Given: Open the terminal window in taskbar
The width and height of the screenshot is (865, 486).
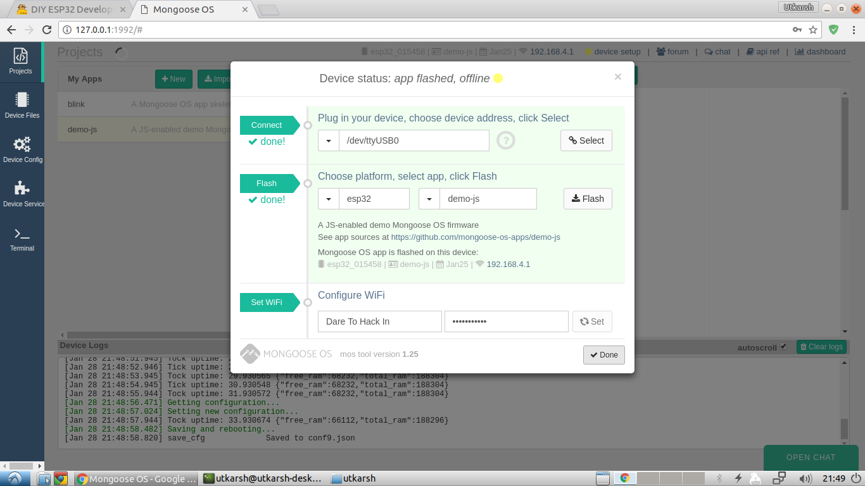Looking at the screenshot, I should 263,478.
